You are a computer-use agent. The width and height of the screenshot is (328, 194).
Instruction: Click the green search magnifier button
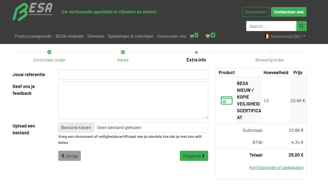[301, 26]
